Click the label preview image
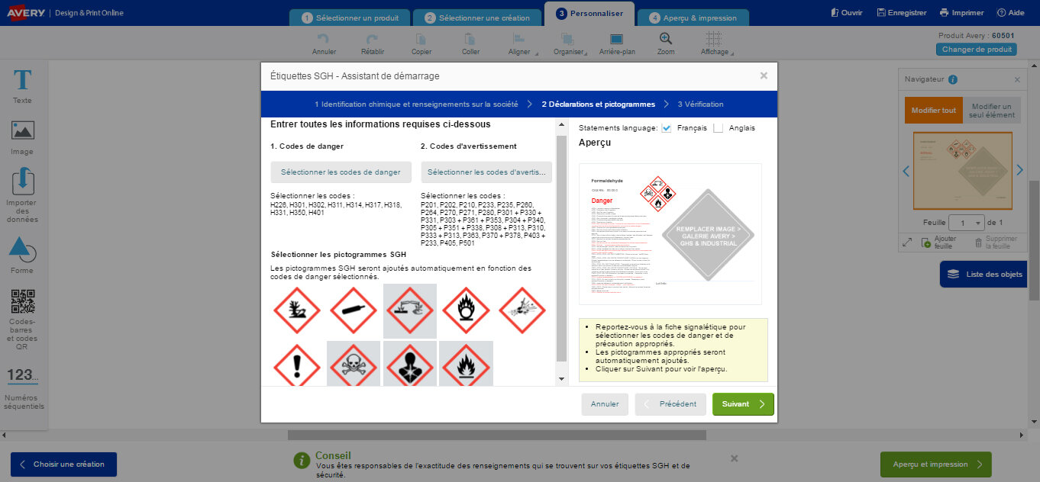Viewport: 1040px width, 482px height. (x=670, y=234)
